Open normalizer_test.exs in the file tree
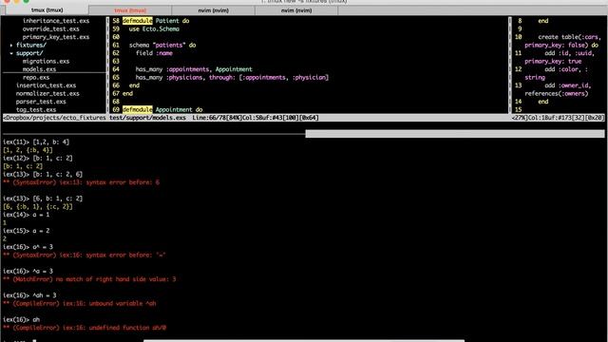Screen dimensions: 608x342 point(47,94)
